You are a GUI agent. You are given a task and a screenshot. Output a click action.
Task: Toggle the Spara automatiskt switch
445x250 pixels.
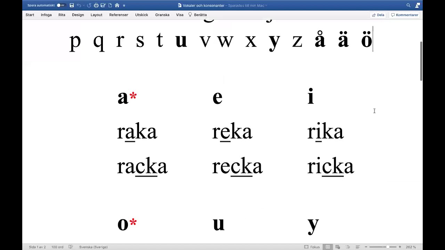point(61,5)
